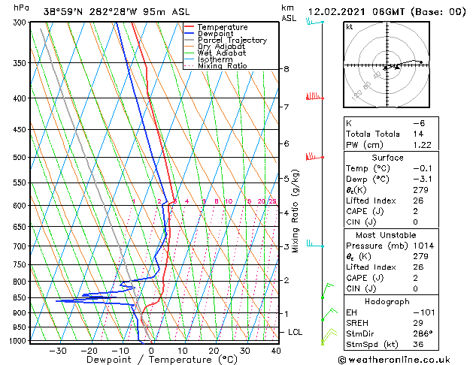This screenshot has width=473, height=365.
Task: Click the K index value -6
Action: point(419,123)
